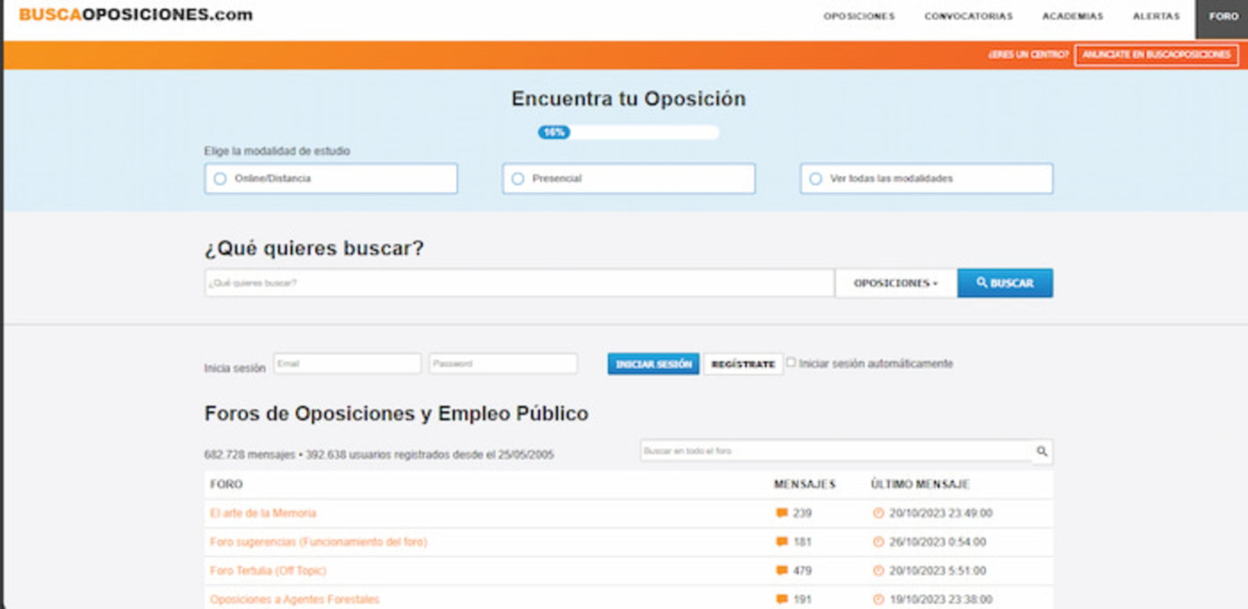
Task: Open Foro sugerencias (Funcionamiento del foro)
Action: pos(318,542)
